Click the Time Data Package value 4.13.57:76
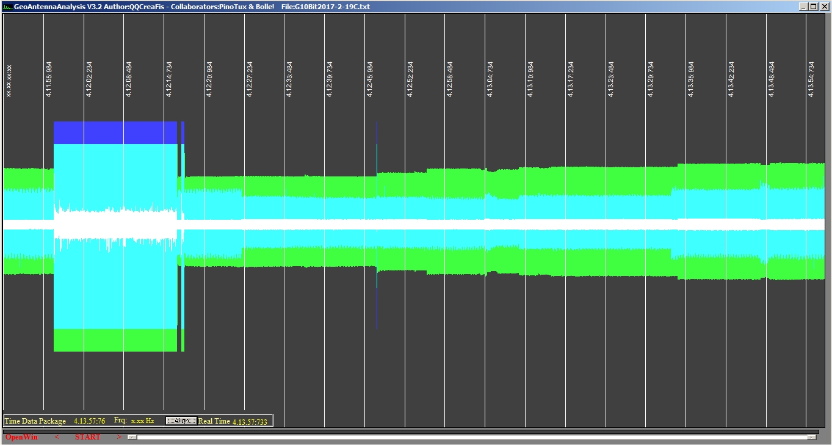 pos(89,421)
